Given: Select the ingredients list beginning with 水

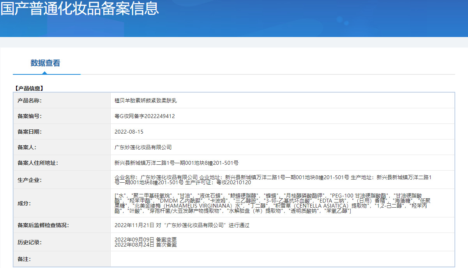Looking at the screenshot, I should click(x=273, y=203).
